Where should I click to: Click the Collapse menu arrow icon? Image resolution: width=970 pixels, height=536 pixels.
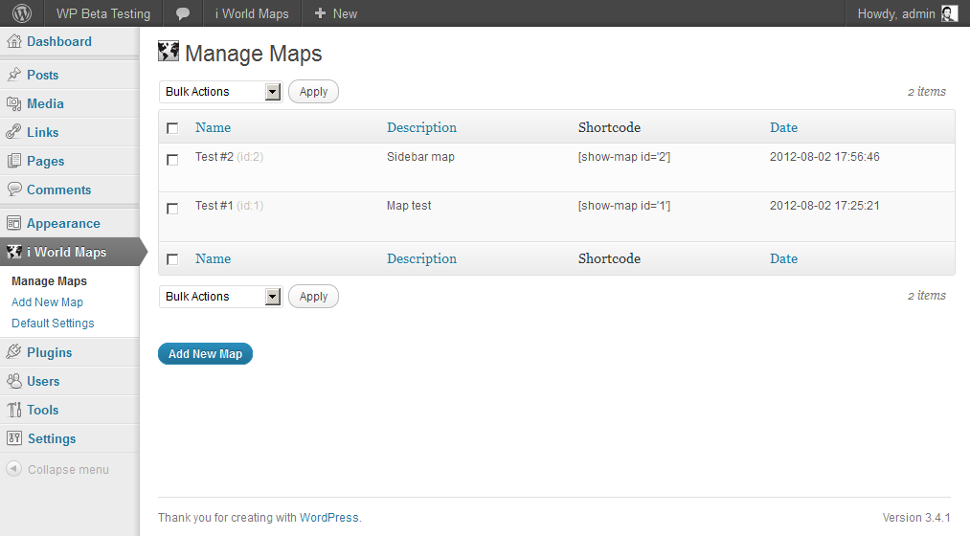tap(13, 470)
